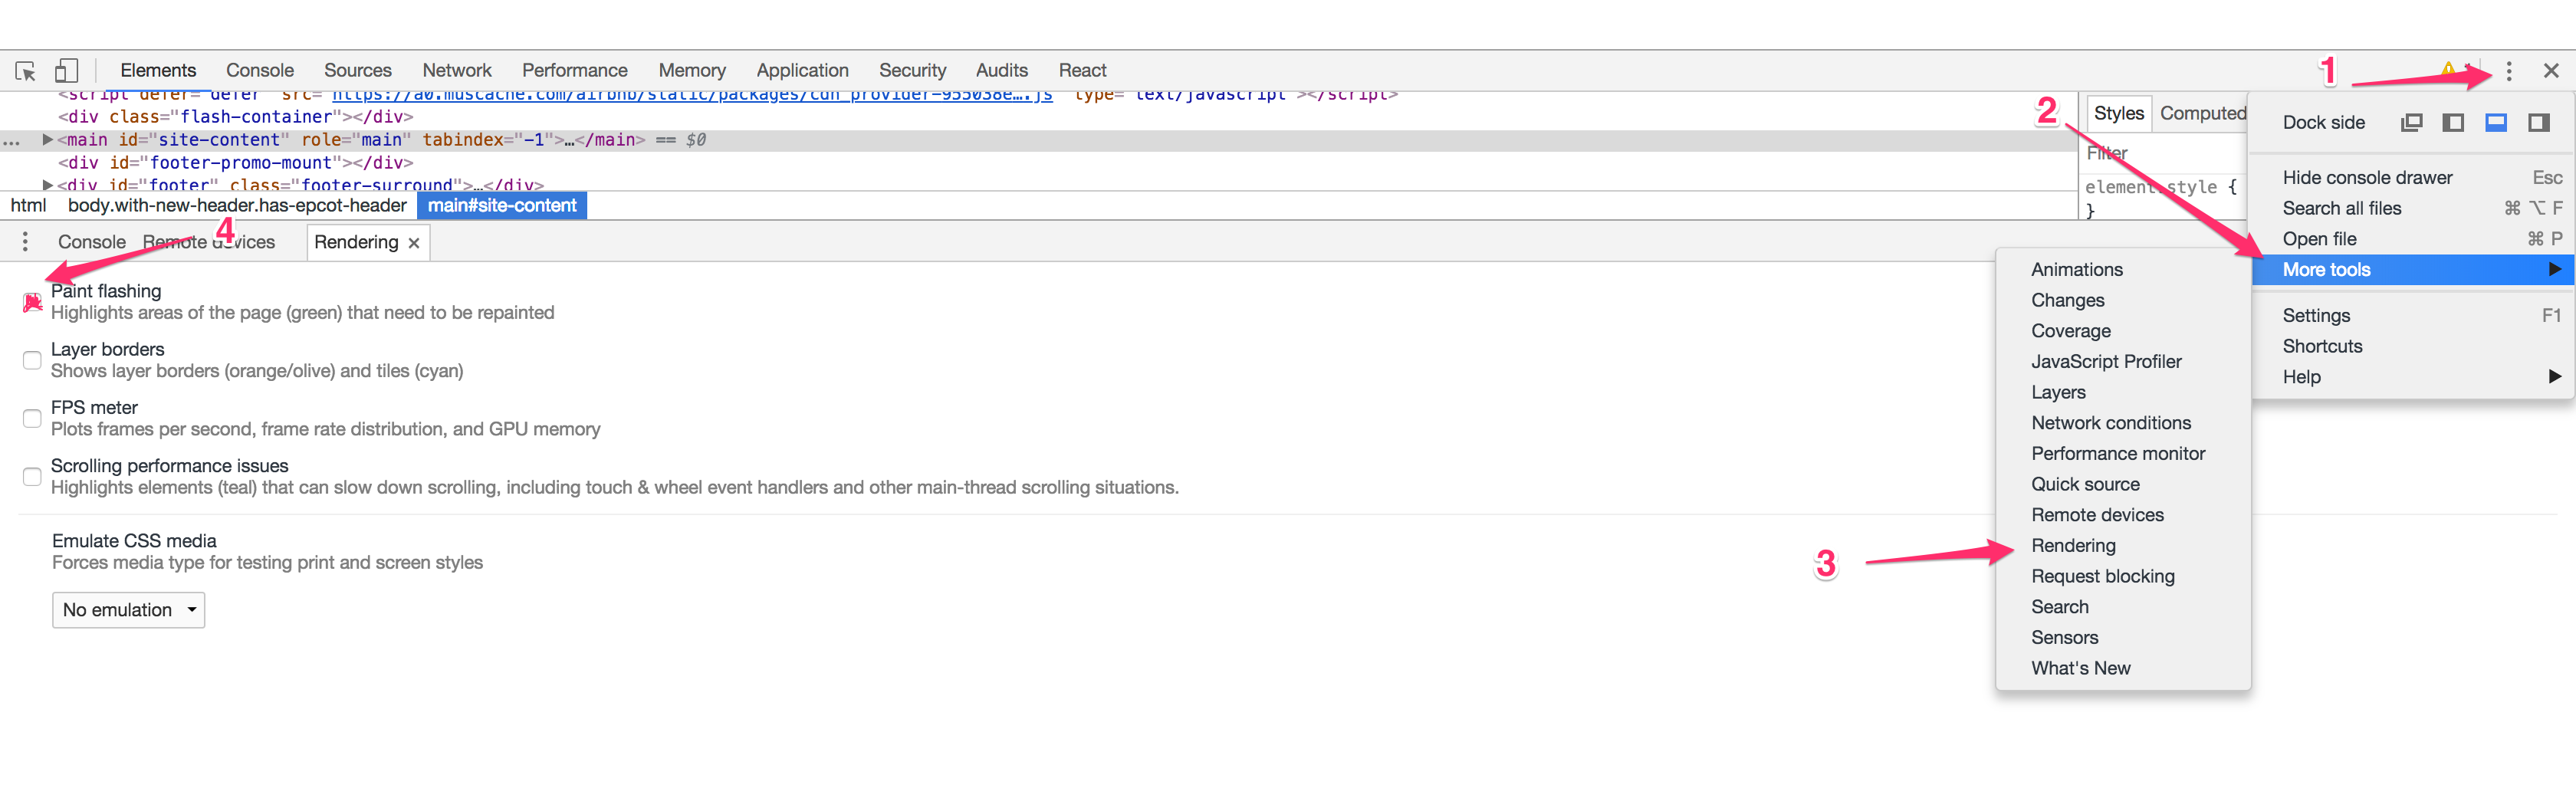Screen dimensions: 2576x788
Task: Switch to the drawer Console tab
Action: [x=92, y=242]
